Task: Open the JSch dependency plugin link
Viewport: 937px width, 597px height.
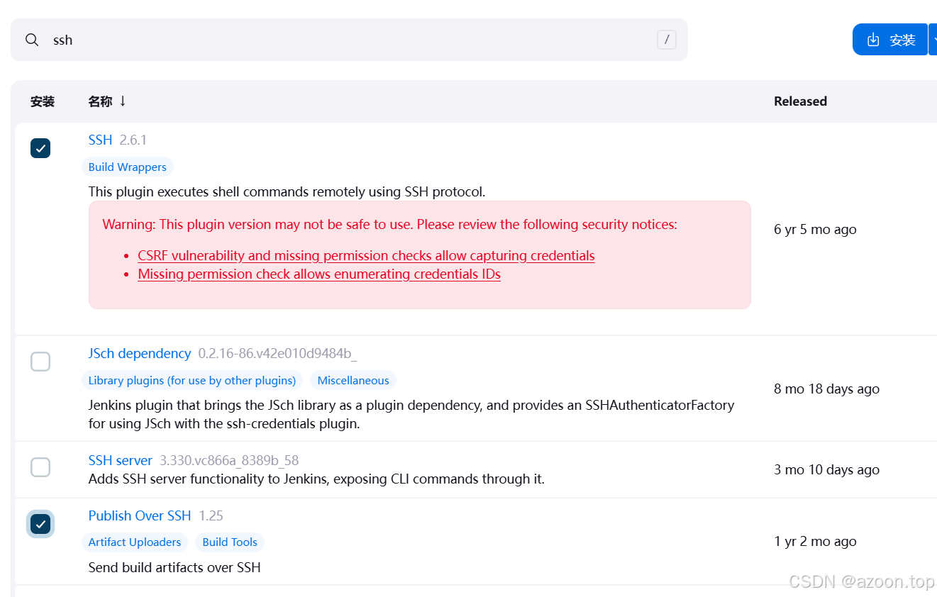Action: (x=140, y=353)
